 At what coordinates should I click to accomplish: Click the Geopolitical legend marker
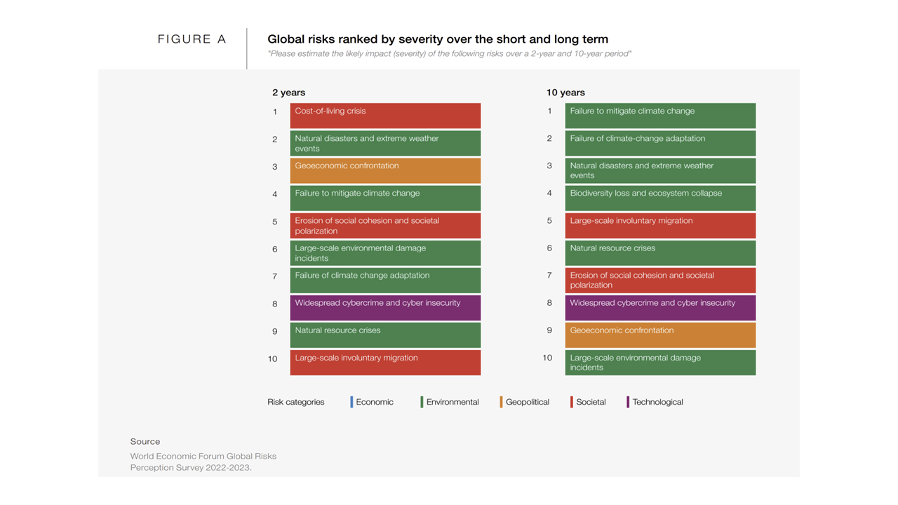click(x=502, y=401)
